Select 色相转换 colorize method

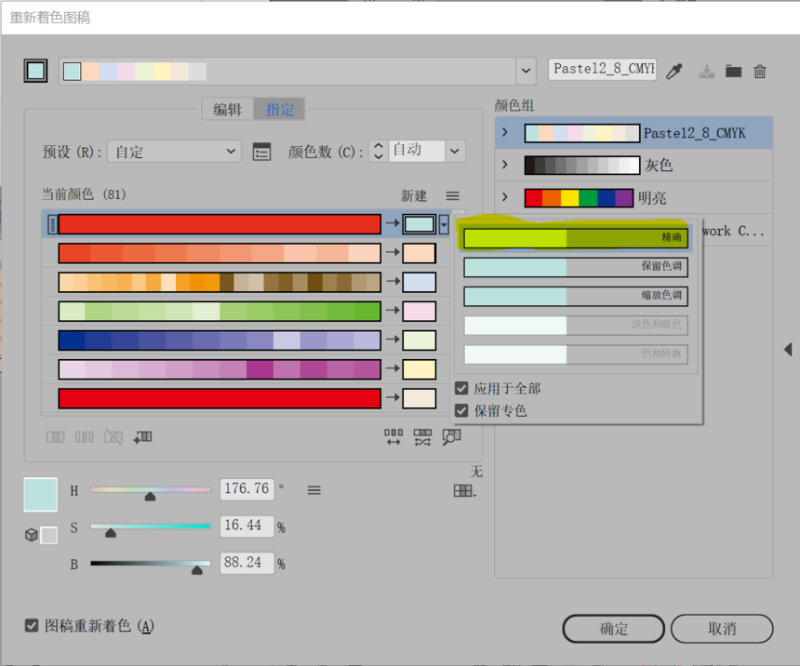tap(576, 354)
